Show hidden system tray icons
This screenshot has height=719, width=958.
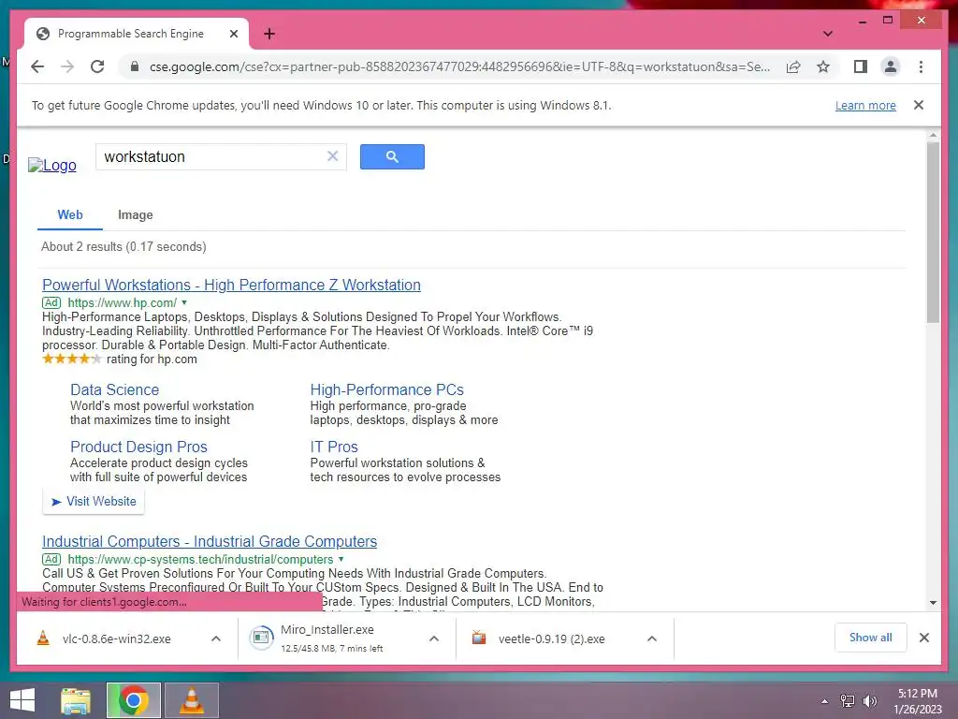click(x=824, y=701)
